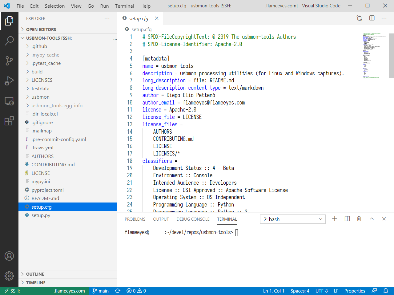Expand the build folder
The image size is (394, 295).
click(x=68, y=72)
